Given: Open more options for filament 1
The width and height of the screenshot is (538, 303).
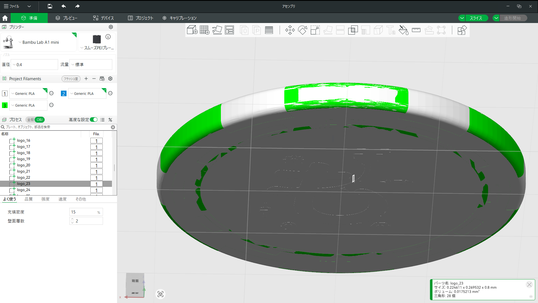Looking at the screenshot, I should (51, 93).
